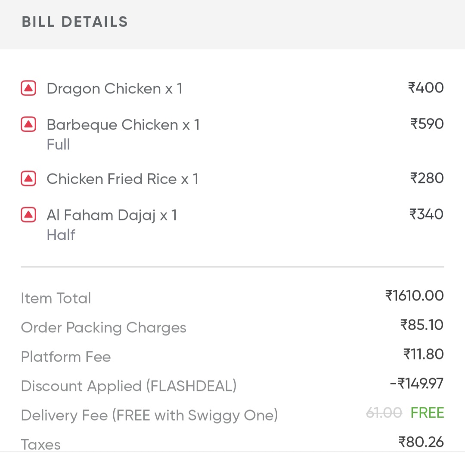Click the ₹1610.00 item total amount
The width and height of the screenshot is (465, 465).
414,296
